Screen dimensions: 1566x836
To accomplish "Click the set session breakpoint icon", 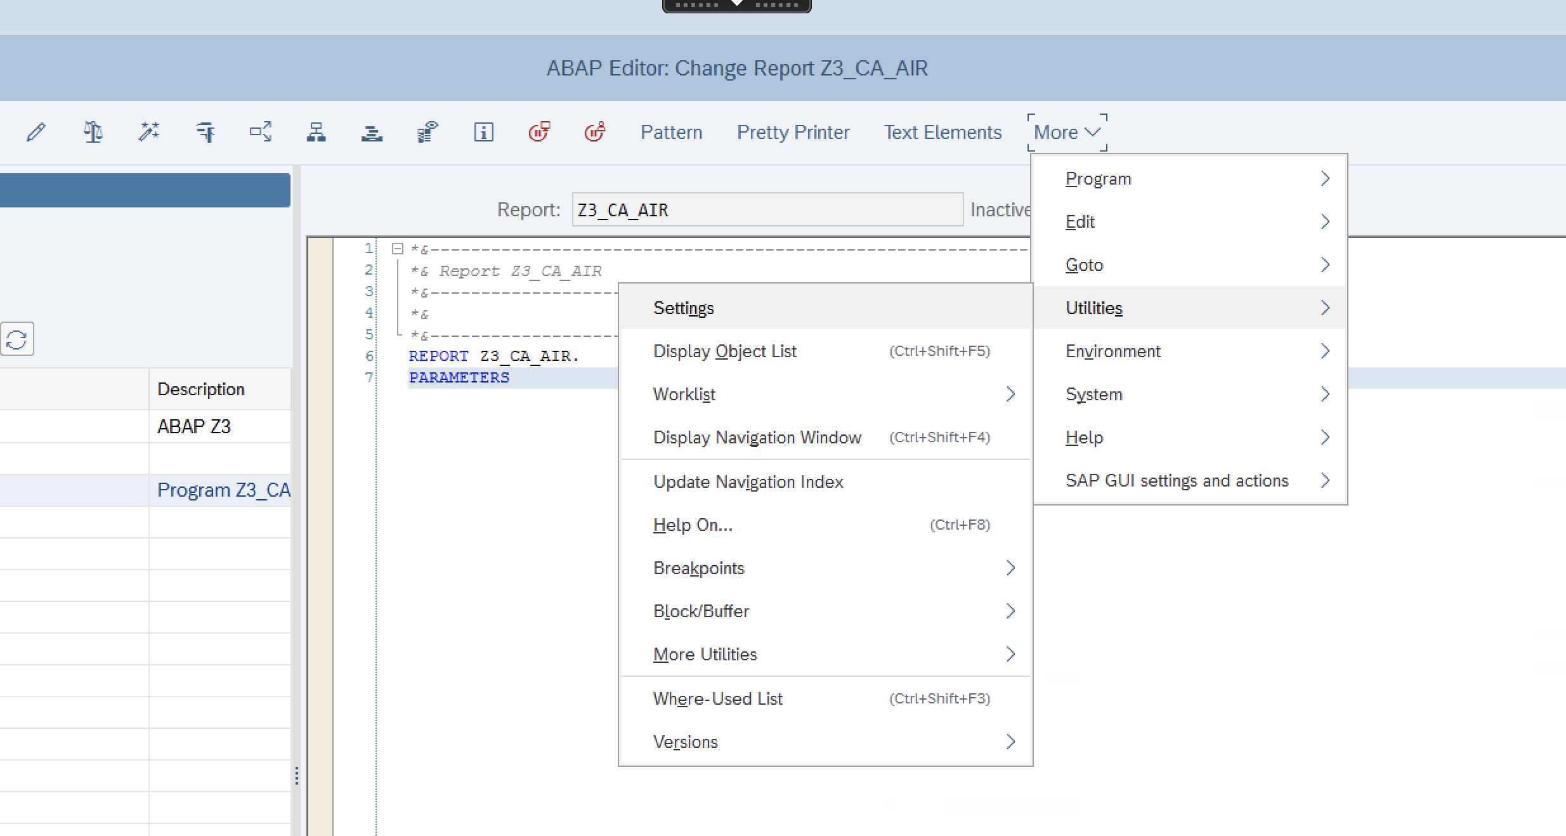I will (x=539, y=132).
